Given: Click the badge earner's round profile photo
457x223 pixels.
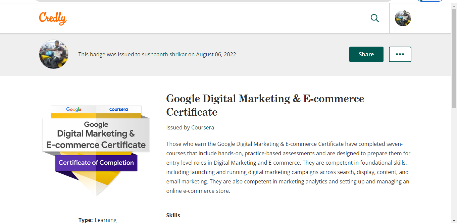Looking at the screenshot, I should 54,54.
